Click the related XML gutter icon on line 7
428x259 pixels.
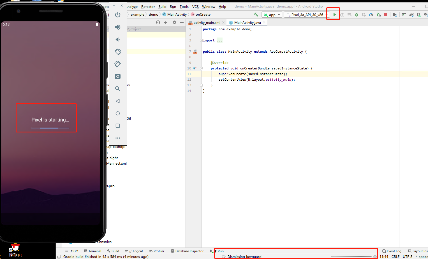click(x=195, y=52)
